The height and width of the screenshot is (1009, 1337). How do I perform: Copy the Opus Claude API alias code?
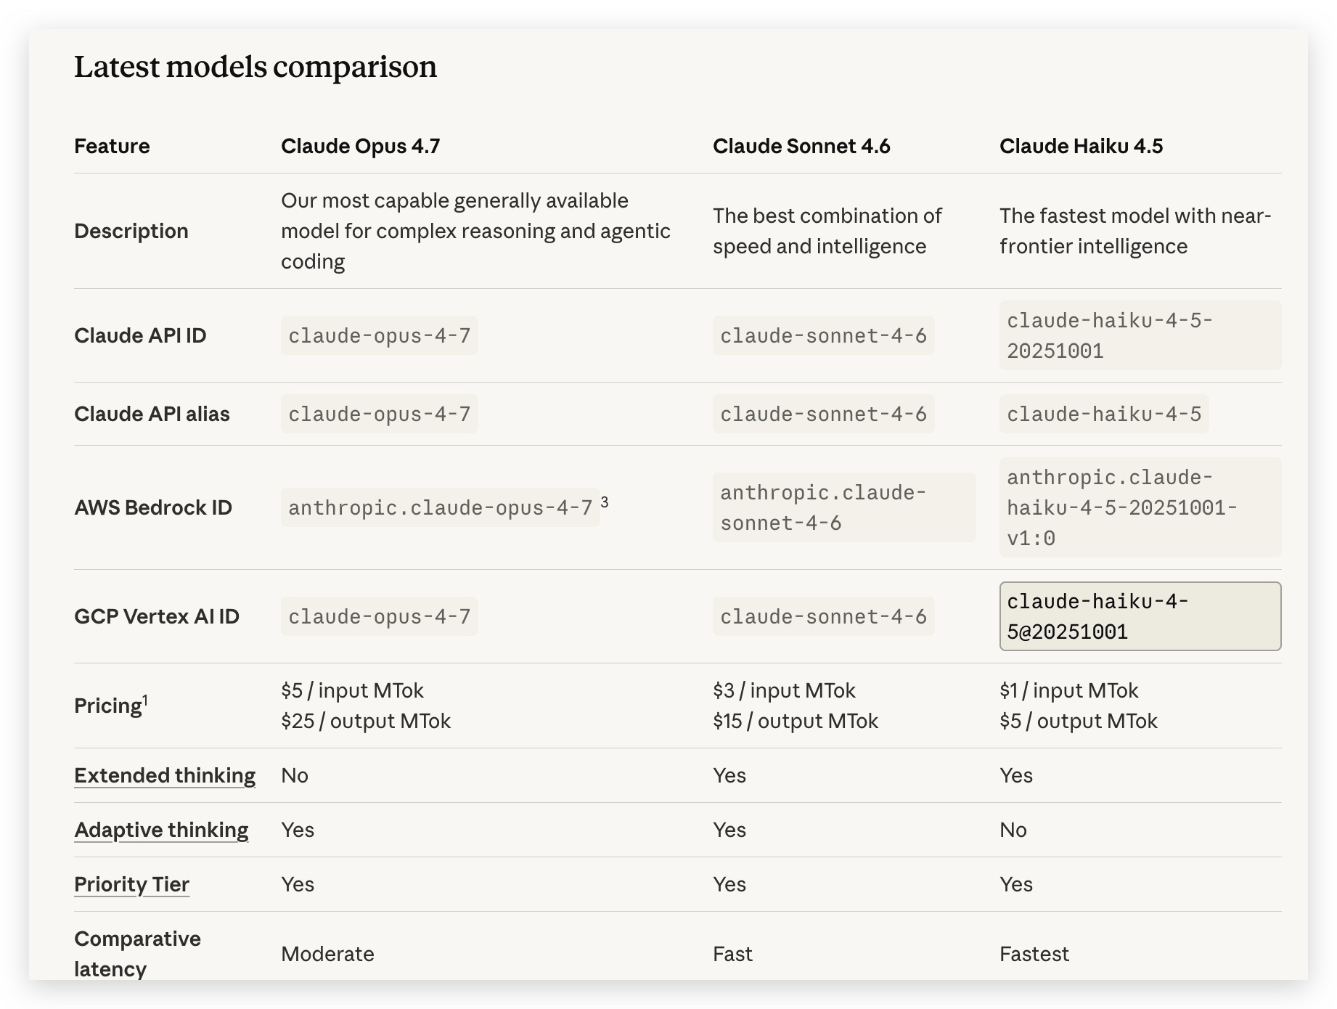point(379,414)
